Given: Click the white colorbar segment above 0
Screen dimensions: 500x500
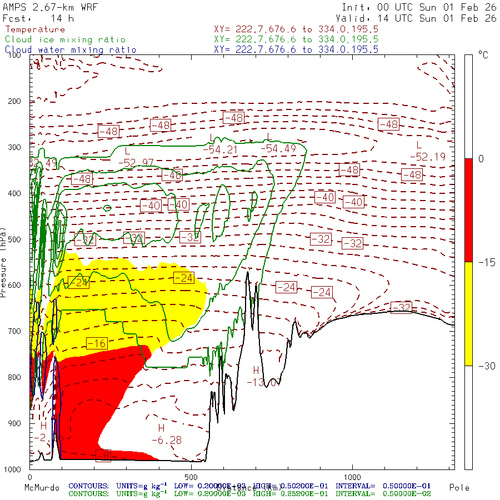Looking at the screenshot, I should pyautogui.click(x=468, y=107).
